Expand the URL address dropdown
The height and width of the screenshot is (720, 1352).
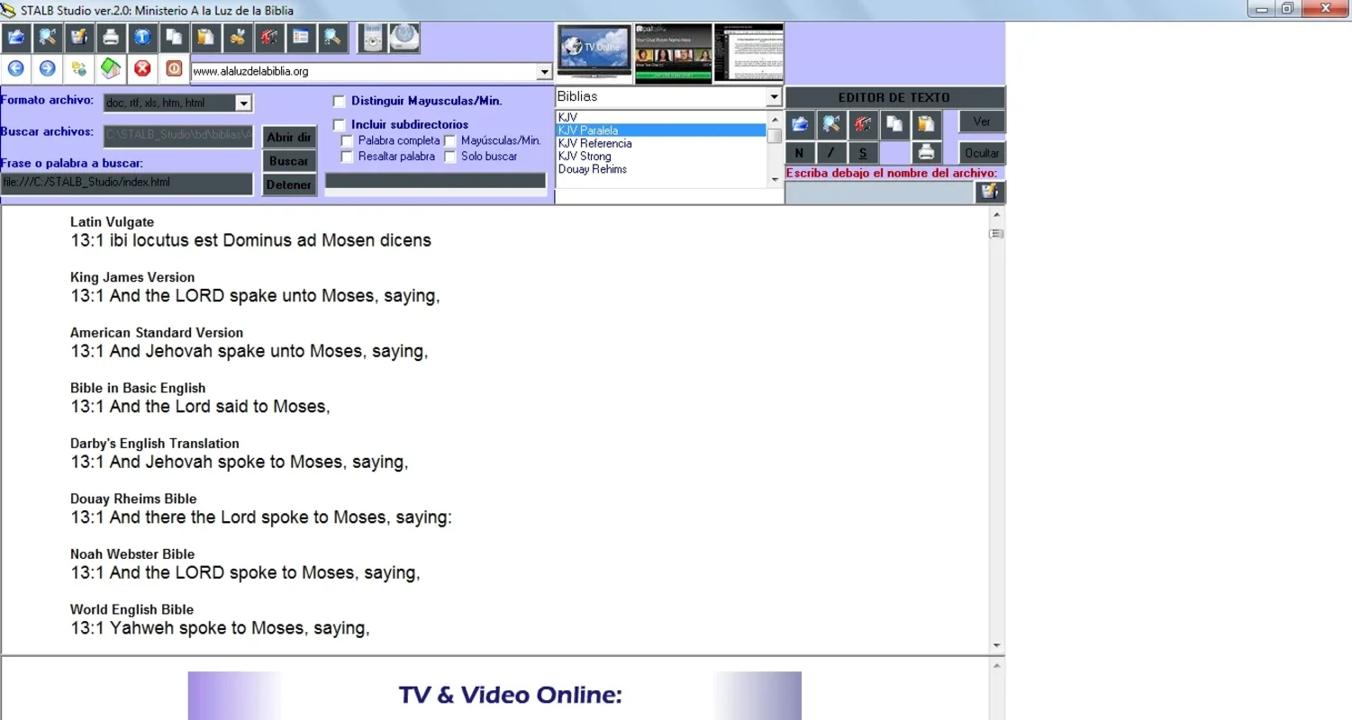pyautogui.click(x=544, y=72)
